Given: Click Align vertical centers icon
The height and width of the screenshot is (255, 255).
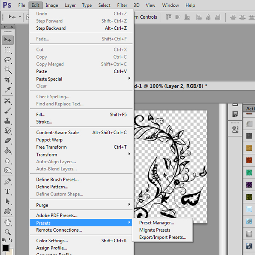Looking at the screenshot, I should tap(178, 17).
